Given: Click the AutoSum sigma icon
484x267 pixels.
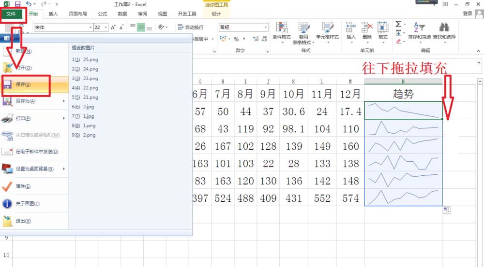Looking at the screenshot, I should [x=398, y=24].
